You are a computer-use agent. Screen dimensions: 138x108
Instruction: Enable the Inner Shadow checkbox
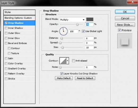coord(6,28)
